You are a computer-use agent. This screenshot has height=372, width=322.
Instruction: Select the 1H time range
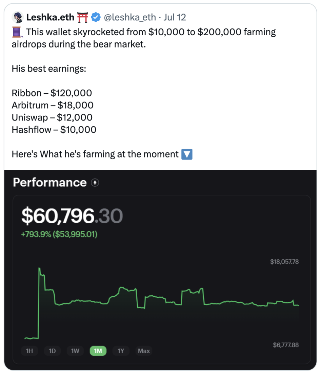[29, 351]
